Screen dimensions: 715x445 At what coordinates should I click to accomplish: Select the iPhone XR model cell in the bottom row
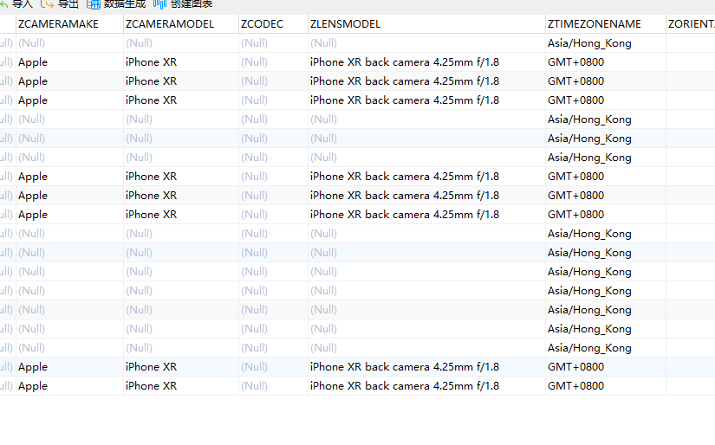point(181,386)
